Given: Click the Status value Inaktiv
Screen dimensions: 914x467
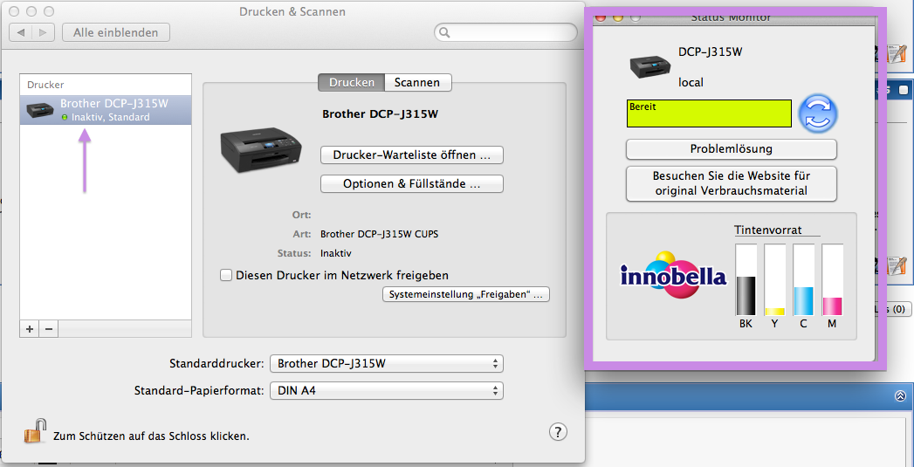Looking at the screenshot, I should coord(336,254).
